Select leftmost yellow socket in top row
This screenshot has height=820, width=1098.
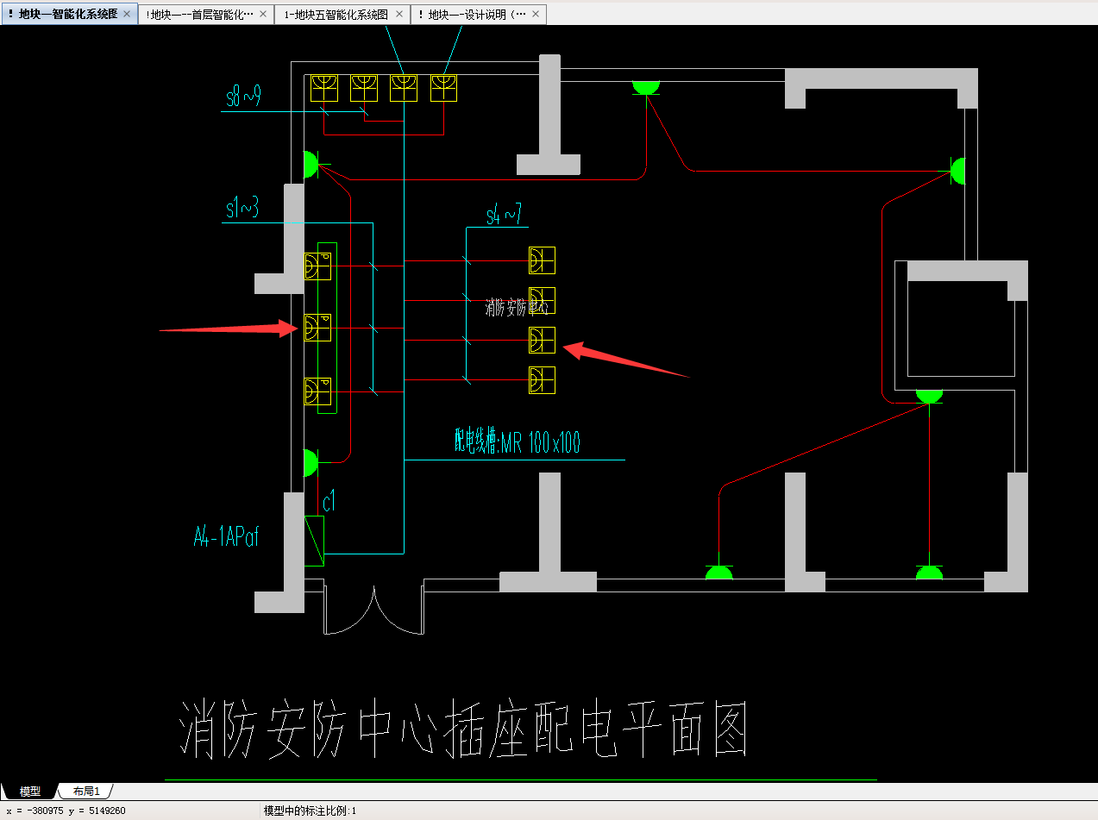pos(323,88)
